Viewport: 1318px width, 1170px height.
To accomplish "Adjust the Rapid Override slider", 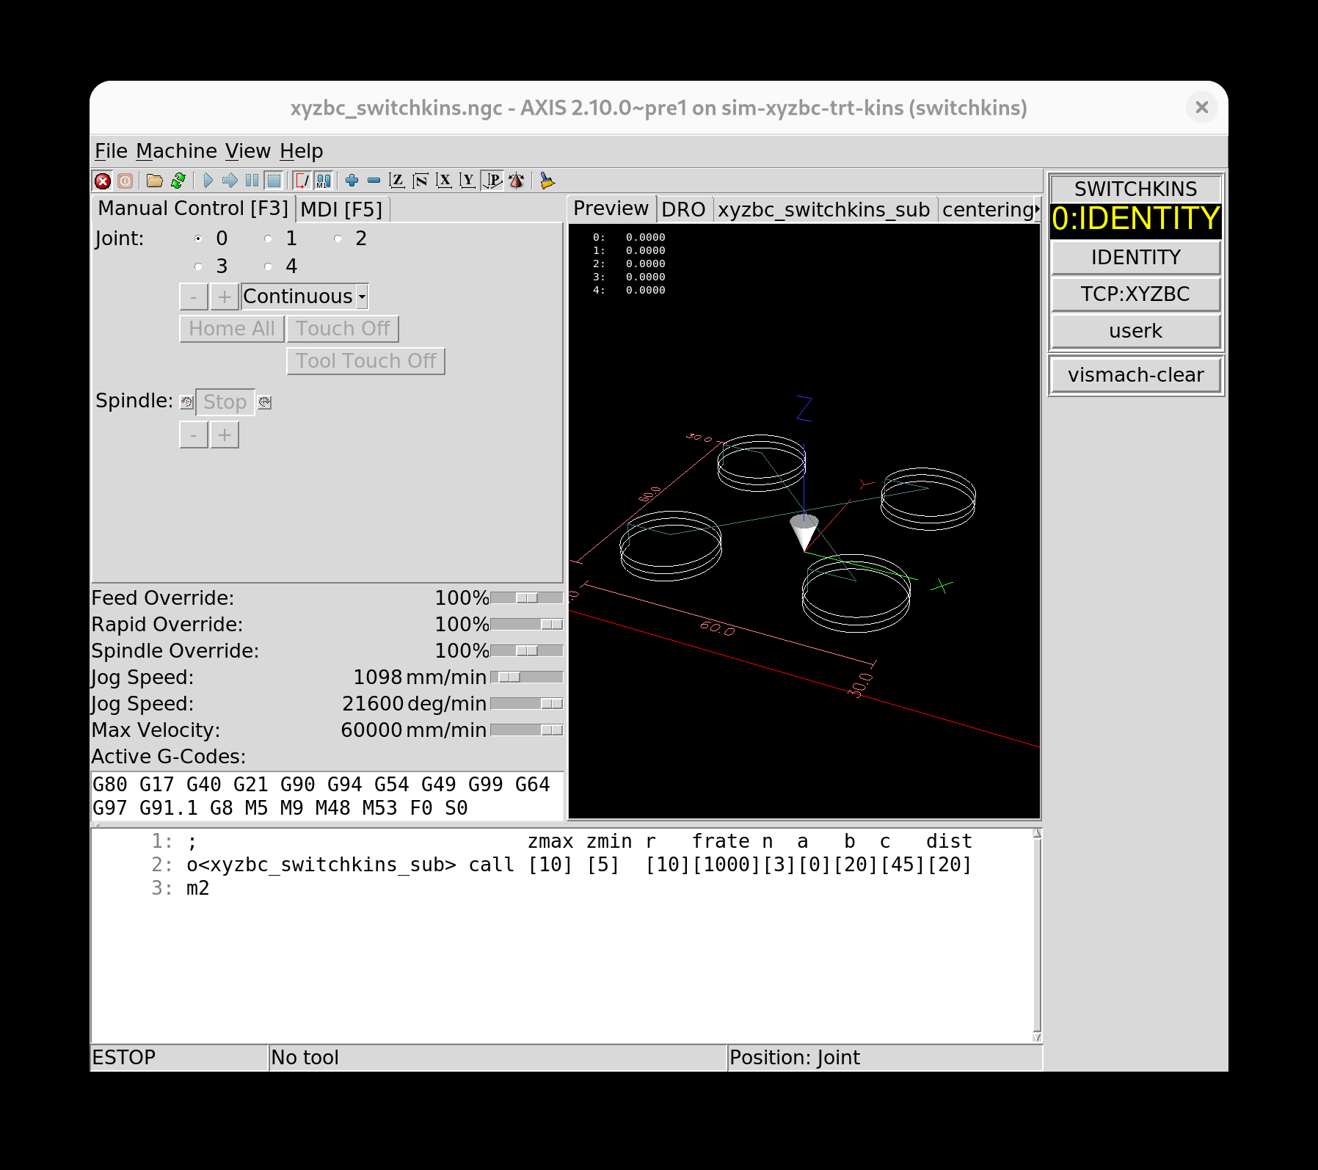I will click(527, 625).
